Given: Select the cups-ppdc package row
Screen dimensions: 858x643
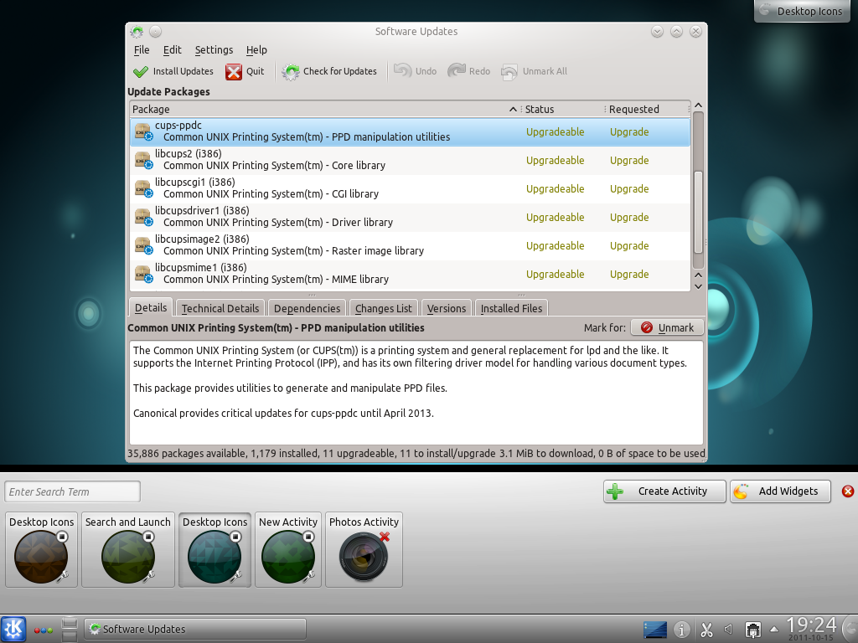Looking at the screenshot, I should (410, 131).
